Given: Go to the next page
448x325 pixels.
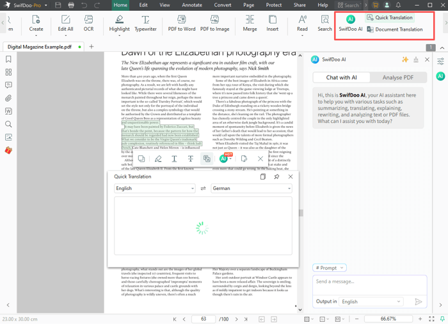Looking at the screenshot, I should (x=236, y=319).
